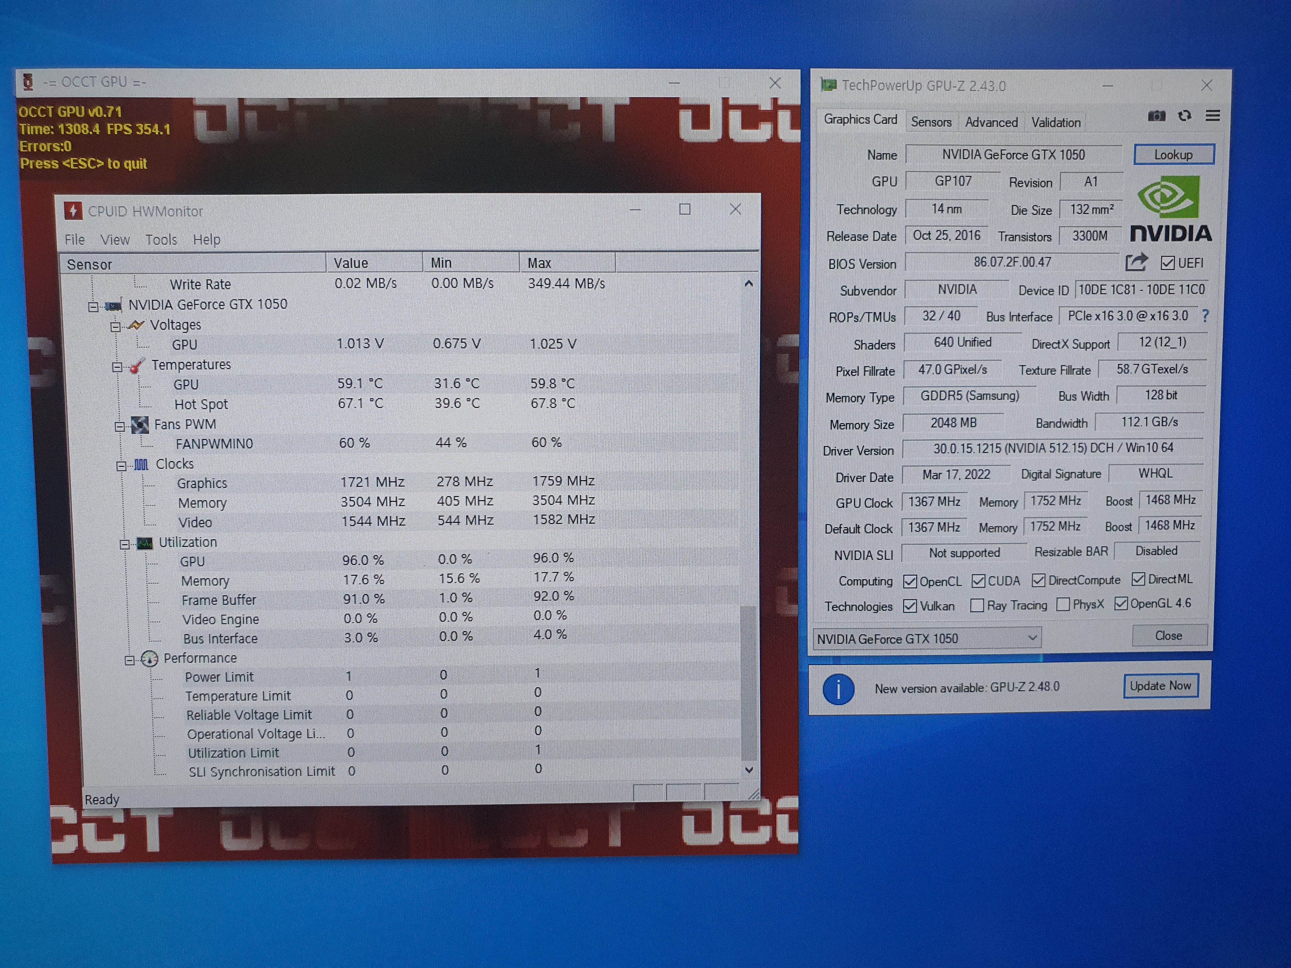
Task: Click the NVIDIA GeForce GTX 1050 card icon
Action: tap(114, 305)
